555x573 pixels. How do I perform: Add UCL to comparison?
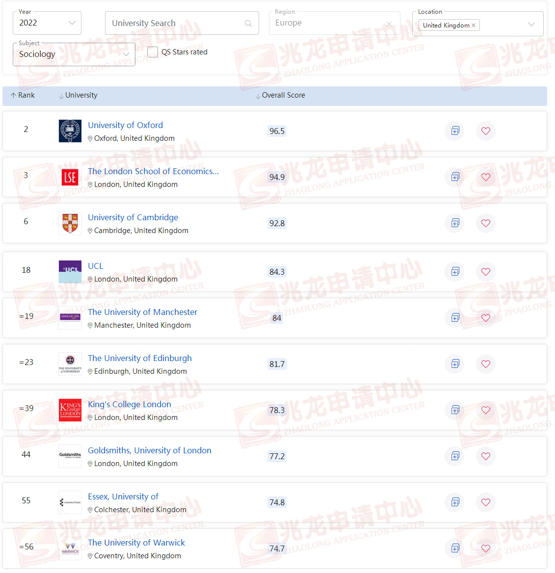pos(454,272)
